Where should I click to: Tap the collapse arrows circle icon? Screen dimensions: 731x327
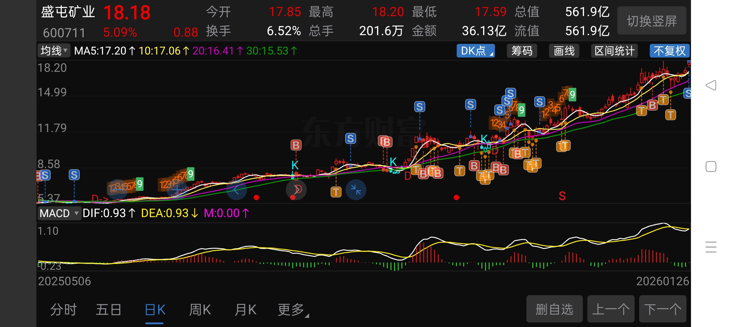pyautogui.click(x=356, y=190)
